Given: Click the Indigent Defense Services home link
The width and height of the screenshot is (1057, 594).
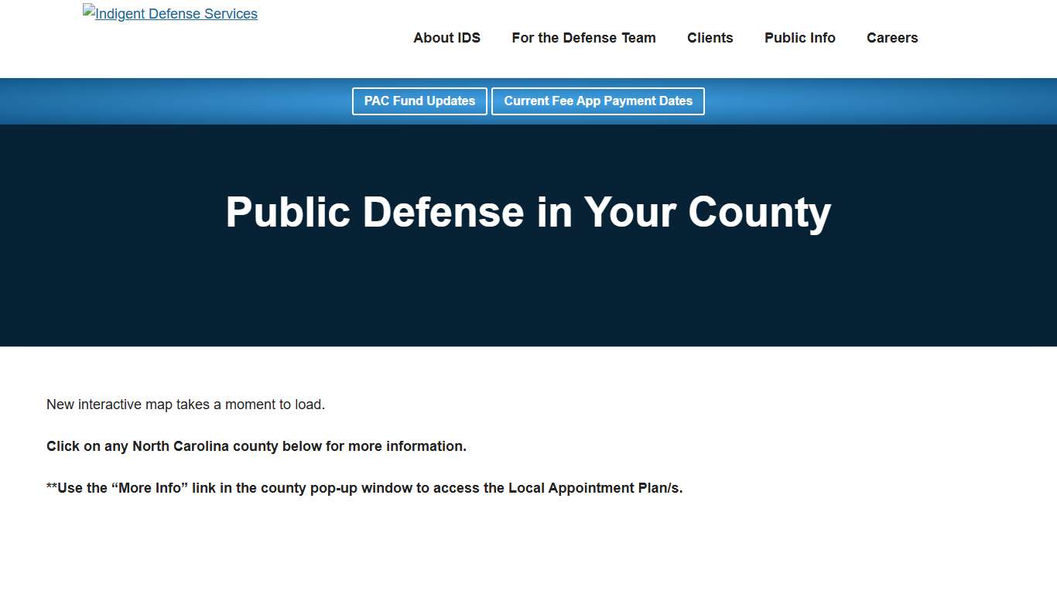Looking at the screenshot, I should [169, 13].
